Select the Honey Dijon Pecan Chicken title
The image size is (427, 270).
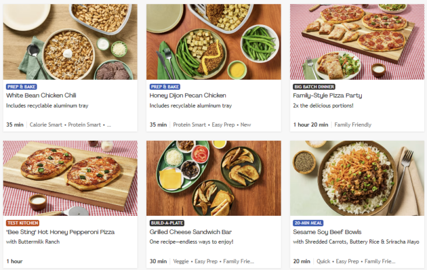(x=188, y=95)
